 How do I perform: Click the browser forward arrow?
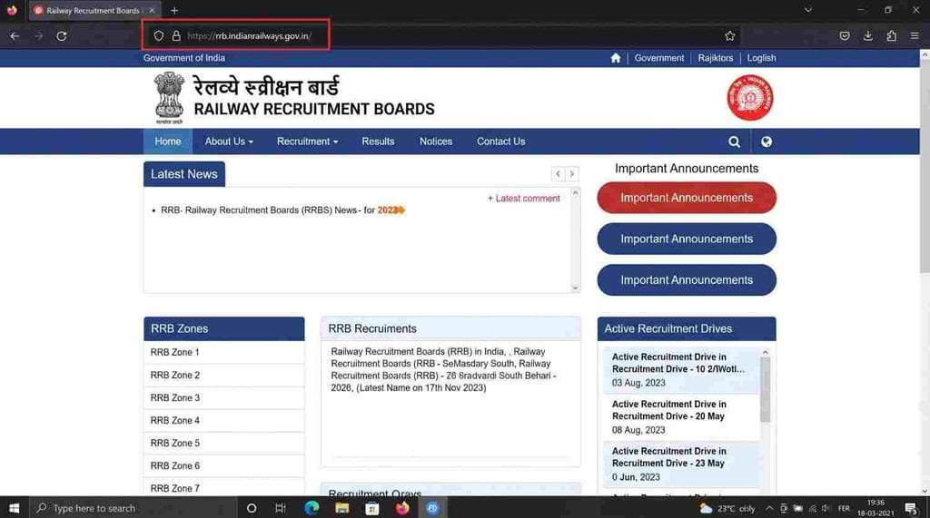tap(38, 36)
